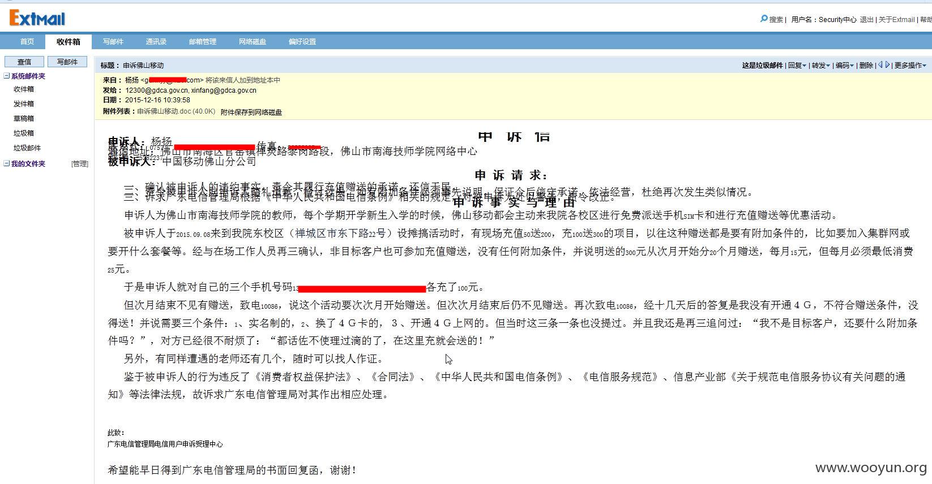Open the 发件箱 folder
Image resolution: width=932 pixels, height=484 pixels.
[24, 104]
